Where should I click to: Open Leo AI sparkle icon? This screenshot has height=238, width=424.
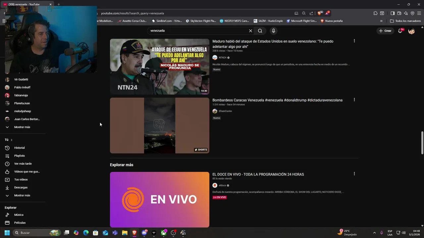(406, 13)
